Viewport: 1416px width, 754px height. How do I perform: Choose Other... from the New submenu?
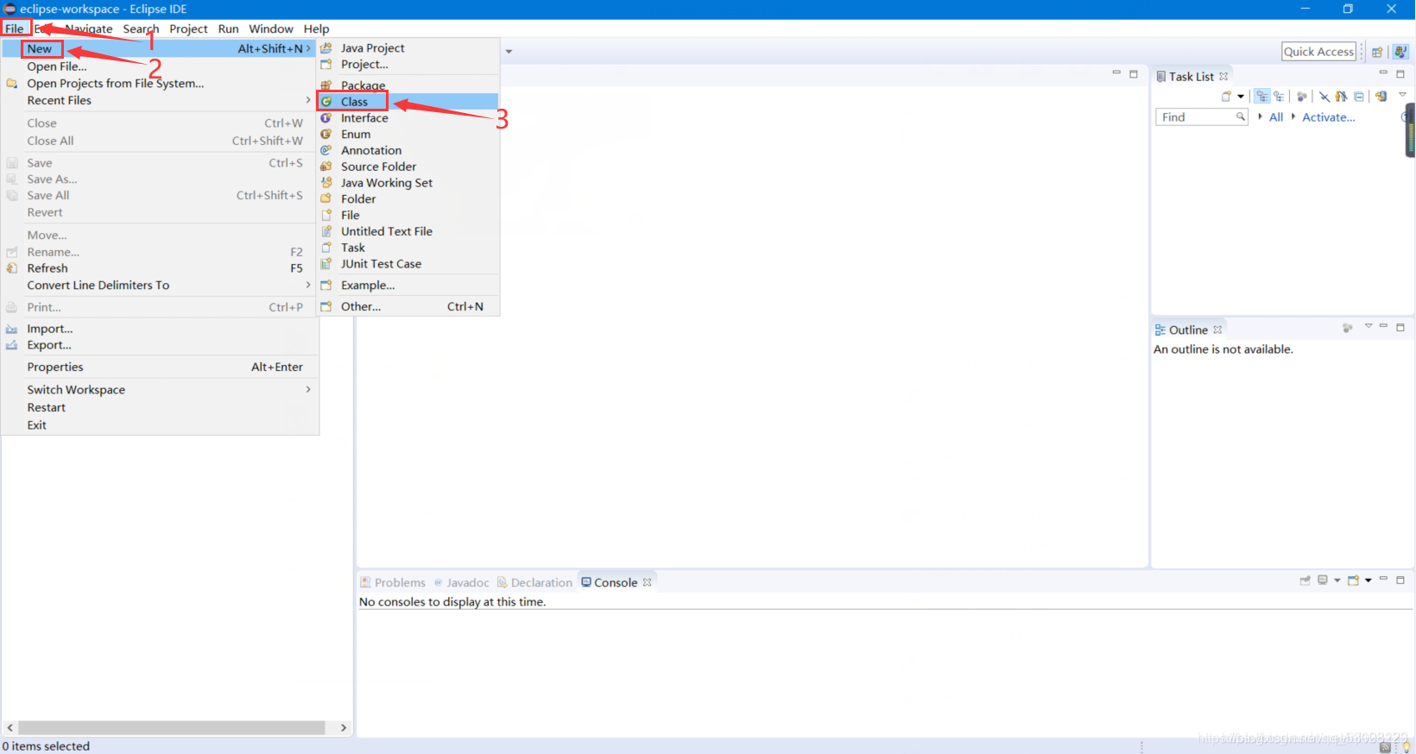[408, 306]
